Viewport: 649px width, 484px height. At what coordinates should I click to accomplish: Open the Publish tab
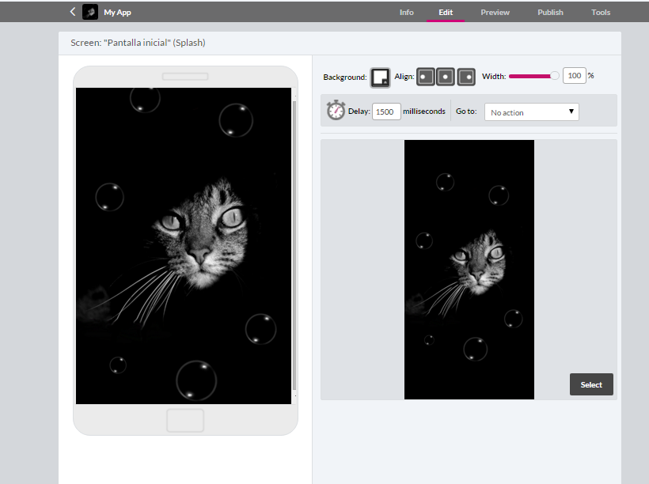(x=550, y=13)
